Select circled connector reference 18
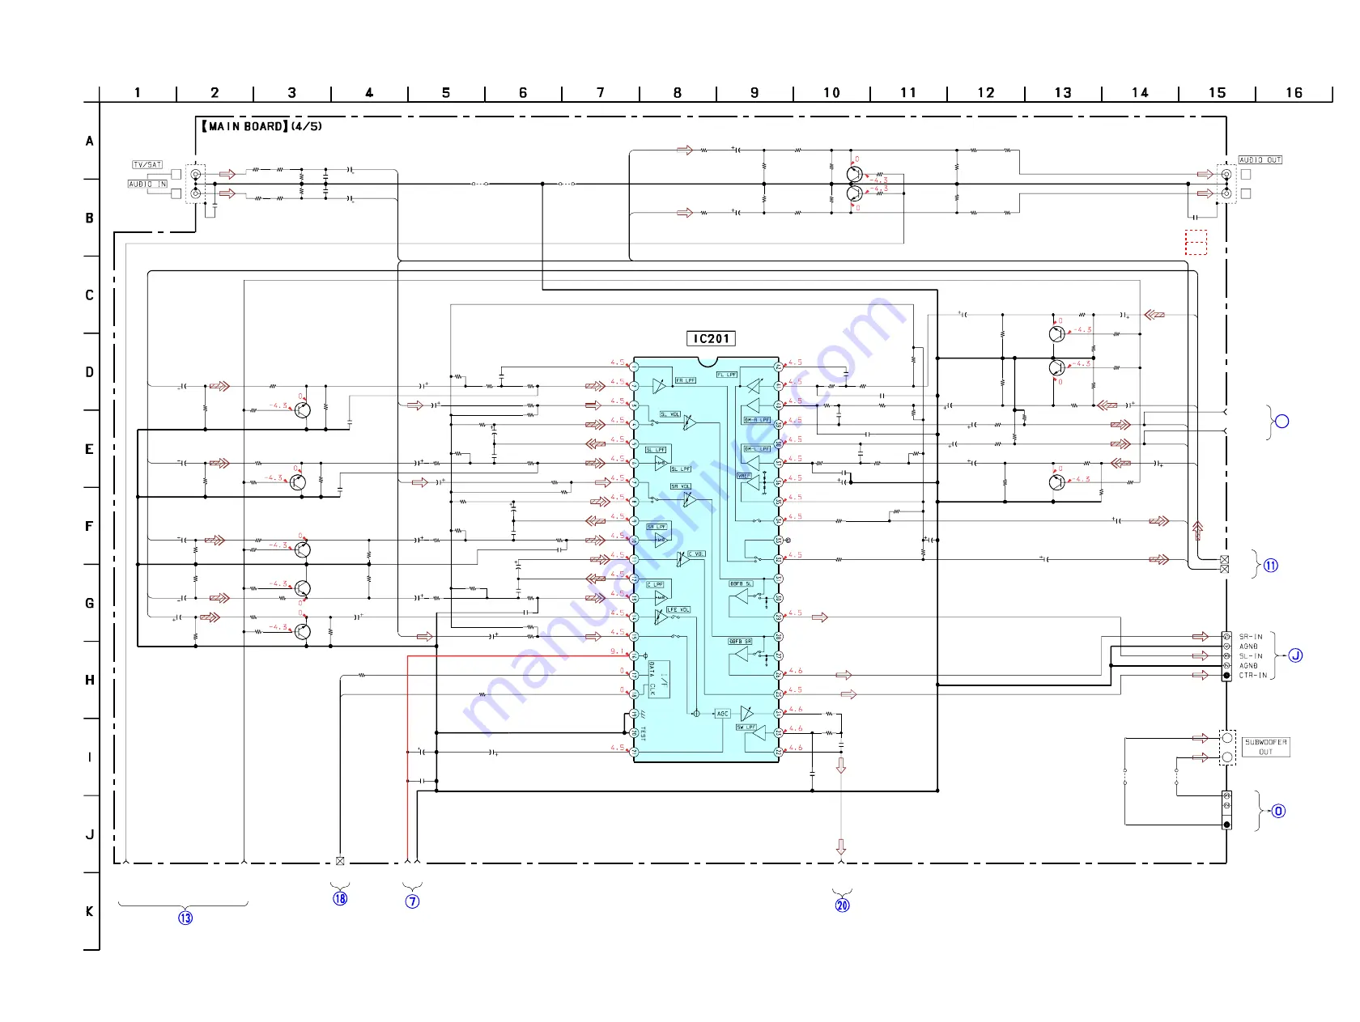This screenshot has width=1360, height=1022. (x=340, y=898)
